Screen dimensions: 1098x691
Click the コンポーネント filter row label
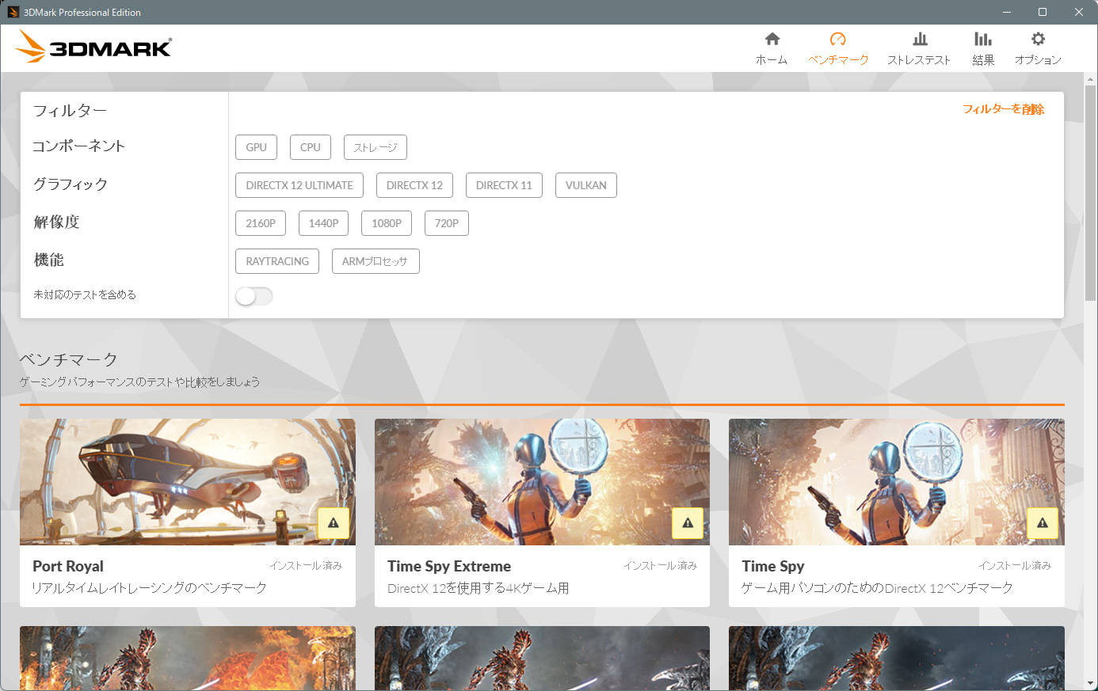(x=78, y=146)
